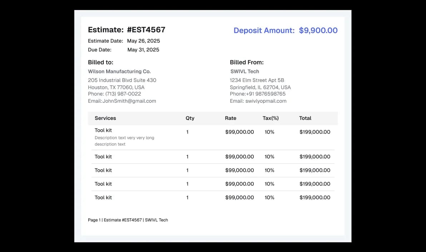Click the Services column header
This screenshot has height=252, width=426.
(x=105, y=118)
